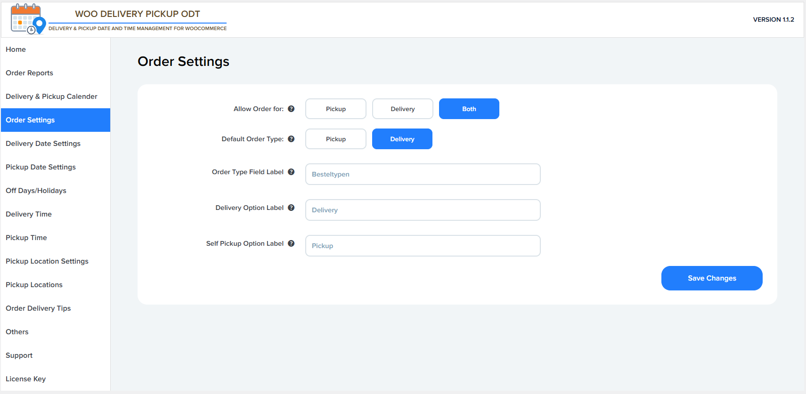Screen dimensions: 806x394
Task: Navigate to Off Days/Holidays
Action: click(36, 191)
